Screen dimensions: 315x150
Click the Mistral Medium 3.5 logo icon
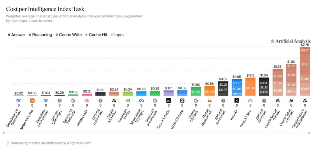click(x=209, y=101)
